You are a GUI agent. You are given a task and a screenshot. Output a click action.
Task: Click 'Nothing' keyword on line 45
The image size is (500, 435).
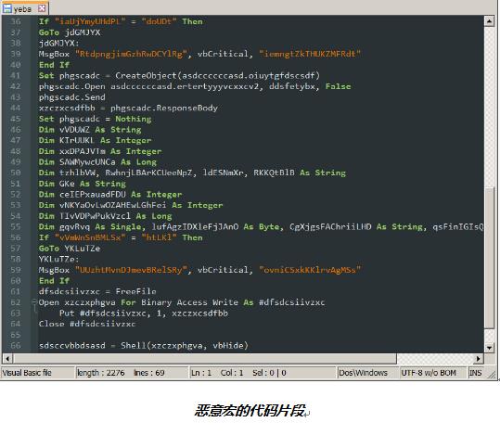[134, 119]
